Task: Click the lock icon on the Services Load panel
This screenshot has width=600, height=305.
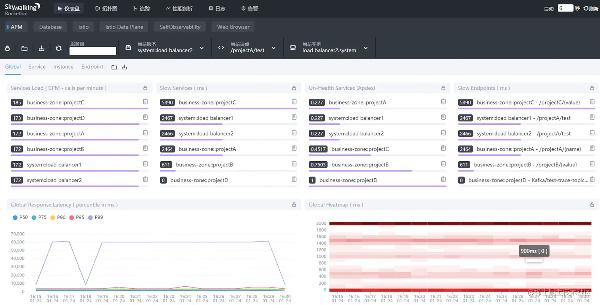Action: click(145, 88)
